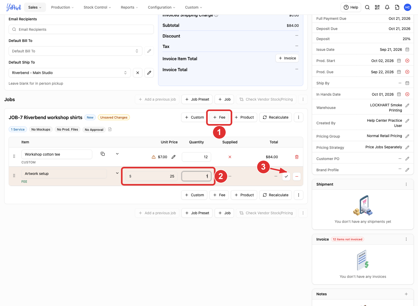The width and height of the screenshot is (418, 306).
Task: Edit the Warehouse setting
Action: click(x=407, y=106)
